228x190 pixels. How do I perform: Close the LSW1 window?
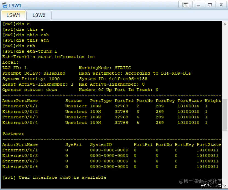221,5
